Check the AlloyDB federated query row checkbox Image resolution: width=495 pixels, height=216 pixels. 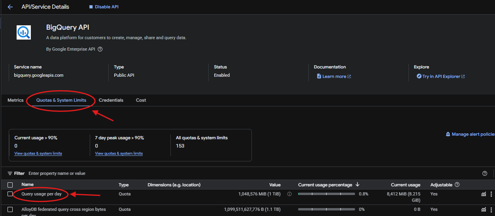click(10, 209)
